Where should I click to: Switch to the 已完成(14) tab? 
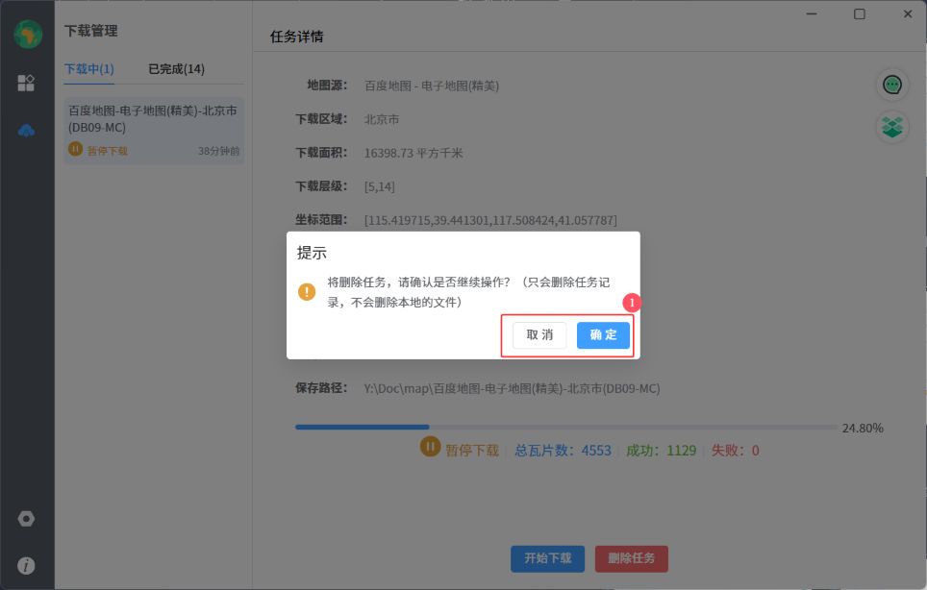[176, 69]
